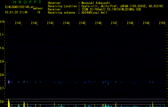Click time axis marker 2145

[x=82, y=23]
